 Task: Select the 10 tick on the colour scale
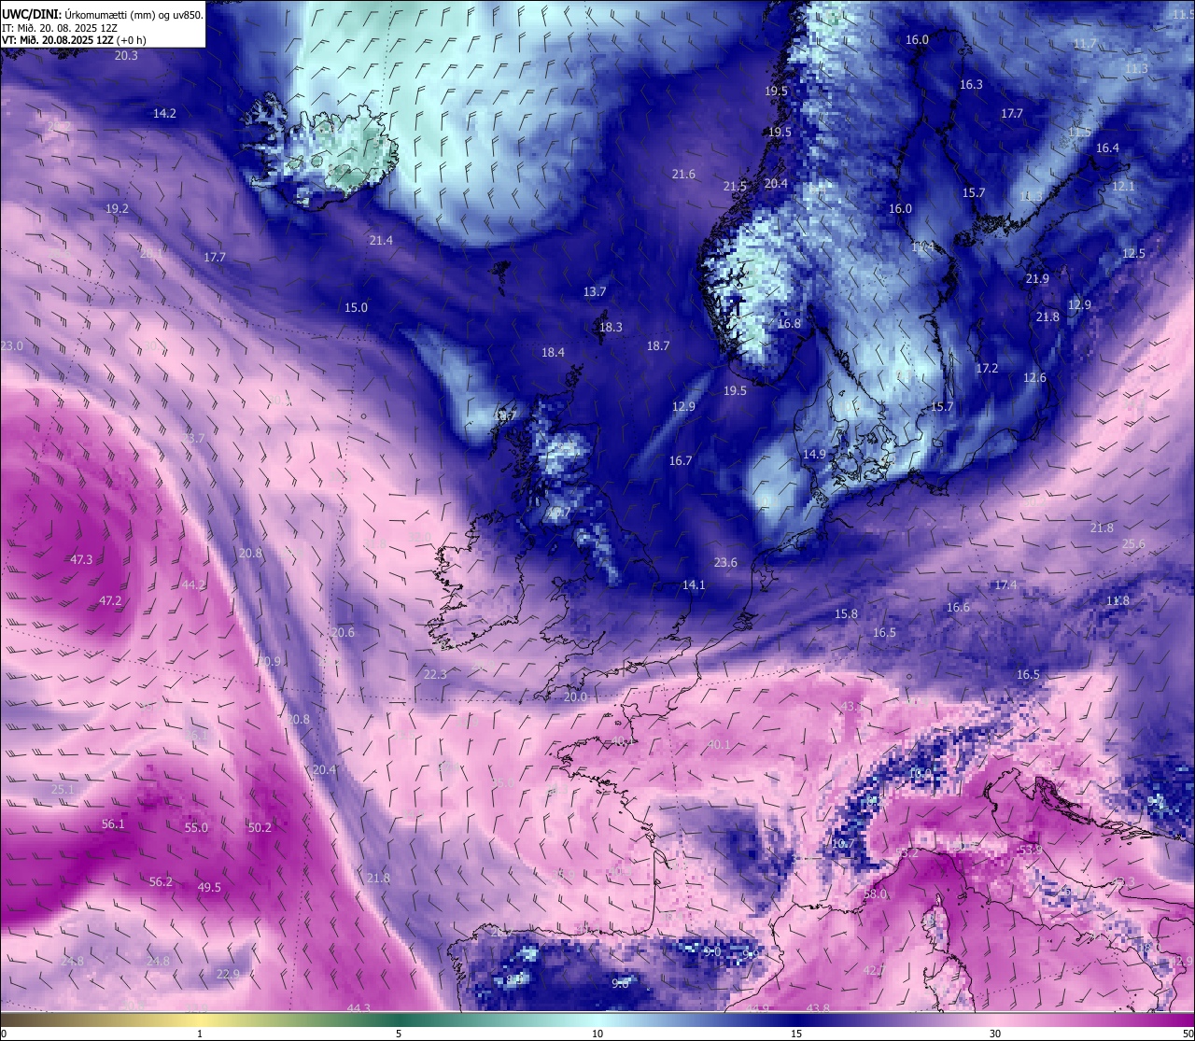click(x=597, y=1034)
